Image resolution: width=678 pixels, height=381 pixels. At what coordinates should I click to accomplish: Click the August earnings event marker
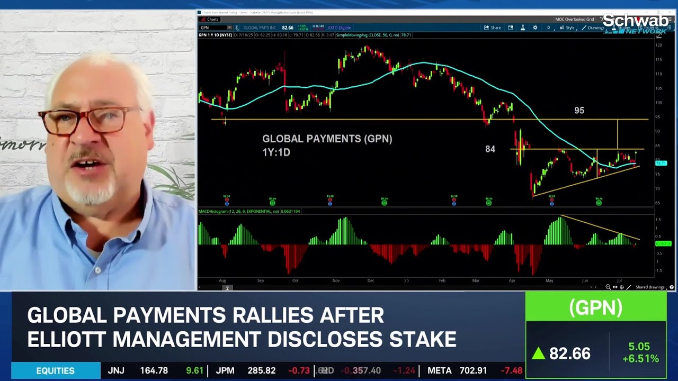click(227, 202)
